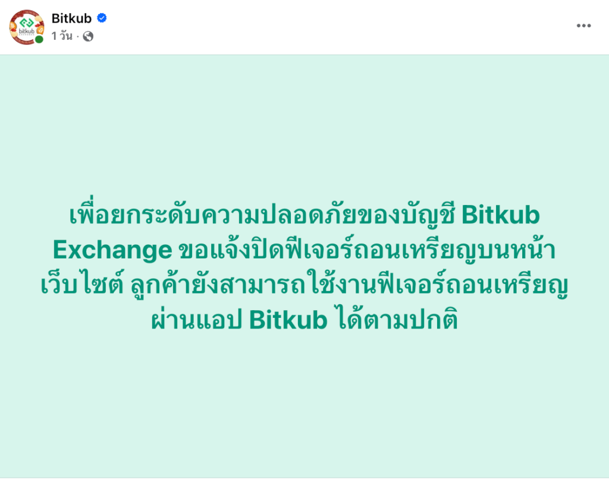The height and width of the screenshot is (483, 609).
Task: Click the Bitkub profile picture
Action: (x=27, y=27)
